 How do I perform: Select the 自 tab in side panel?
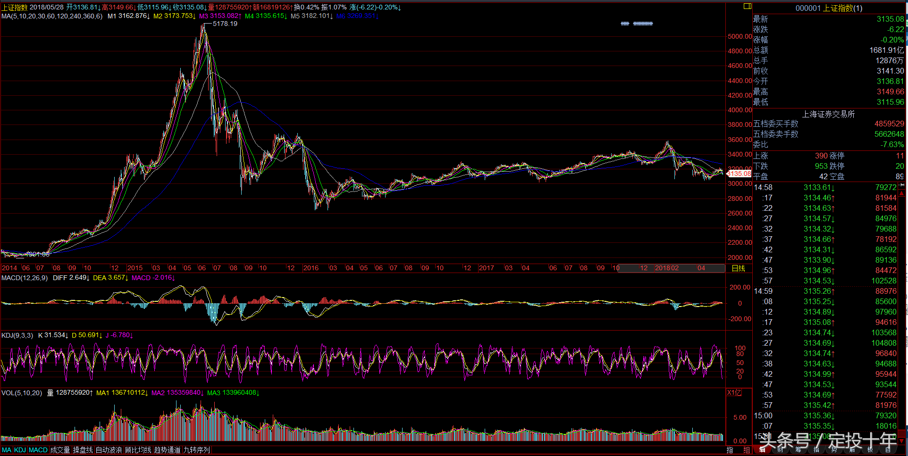pyautogui.click(x=888, y=449)
